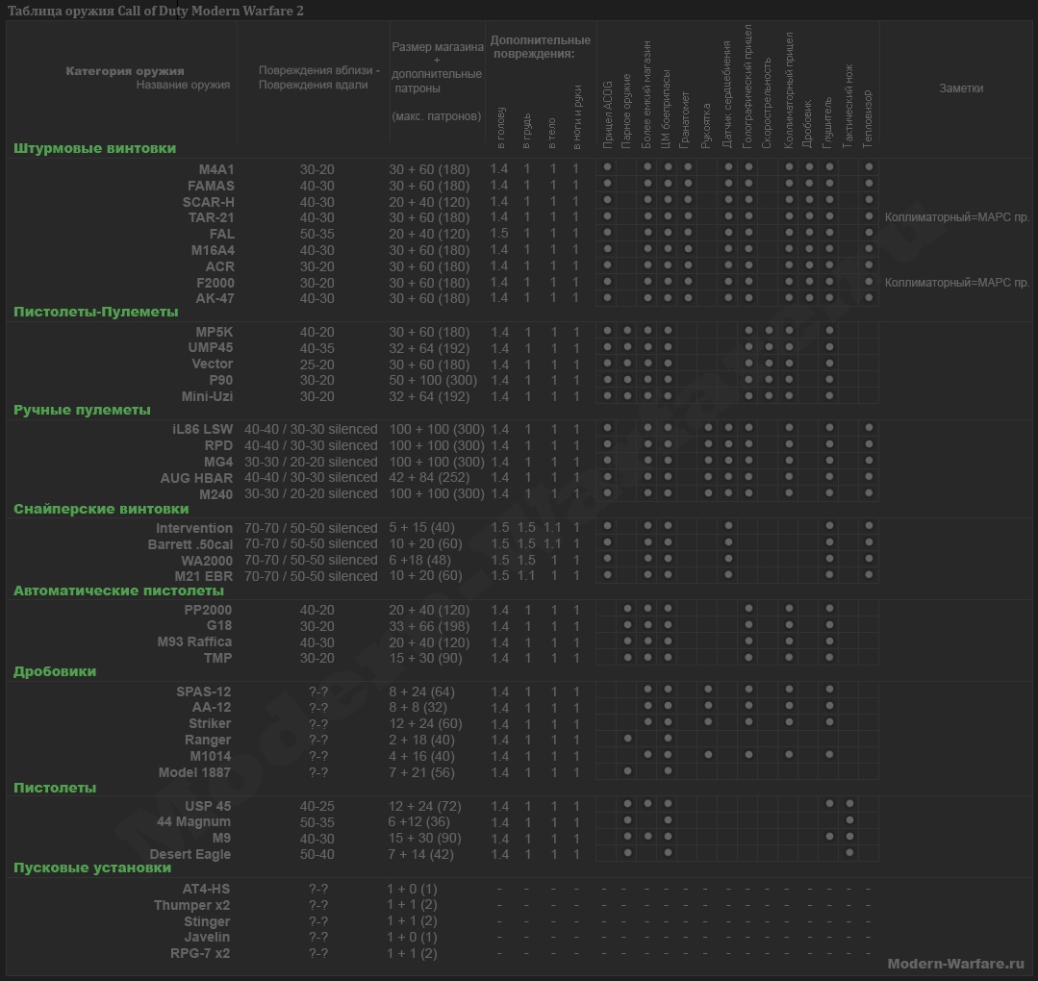Click the "Ручные пулеметы" category heading
The height and width of the screenshot is (981, 1038).
82,410
